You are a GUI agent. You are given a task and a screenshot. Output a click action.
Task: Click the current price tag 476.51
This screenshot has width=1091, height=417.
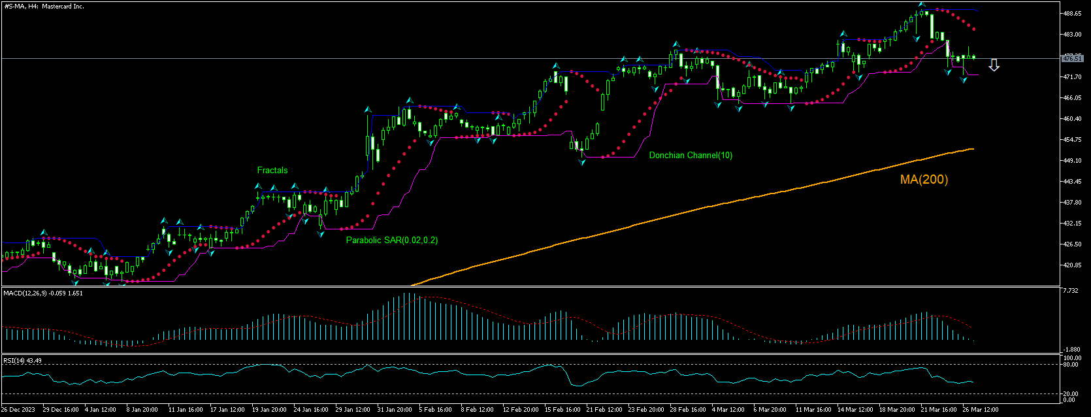pos(1072,58)
